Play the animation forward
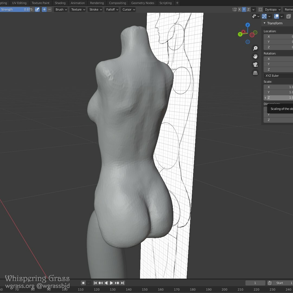 tap(112, 283)
